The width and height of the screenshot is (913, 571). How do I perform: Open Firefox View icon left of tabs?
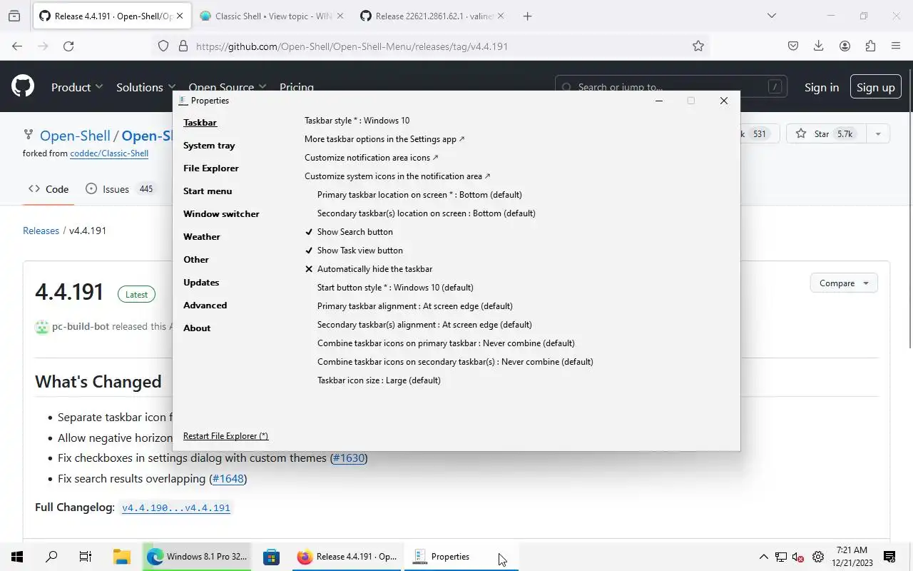click(x=14, y=16)
